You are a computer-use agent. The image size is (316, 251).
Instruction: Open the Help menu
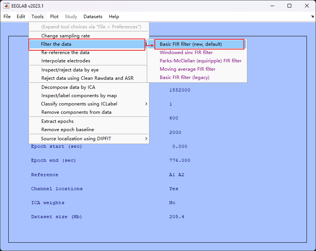coord(114,17)
